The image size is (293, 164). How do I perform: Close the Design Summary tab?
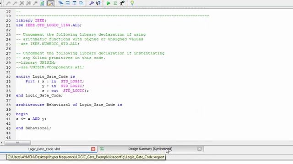[x=200, y=149]
